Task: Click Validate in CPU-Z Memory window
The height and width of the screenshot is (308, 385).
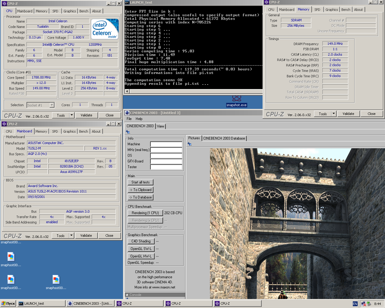Action: (x=348, y=114)
